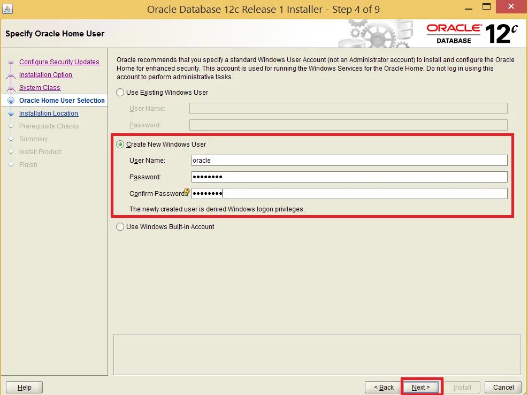Select Create New Windows User option
This screenshot has height=395, width=528.
click(120, 145)
